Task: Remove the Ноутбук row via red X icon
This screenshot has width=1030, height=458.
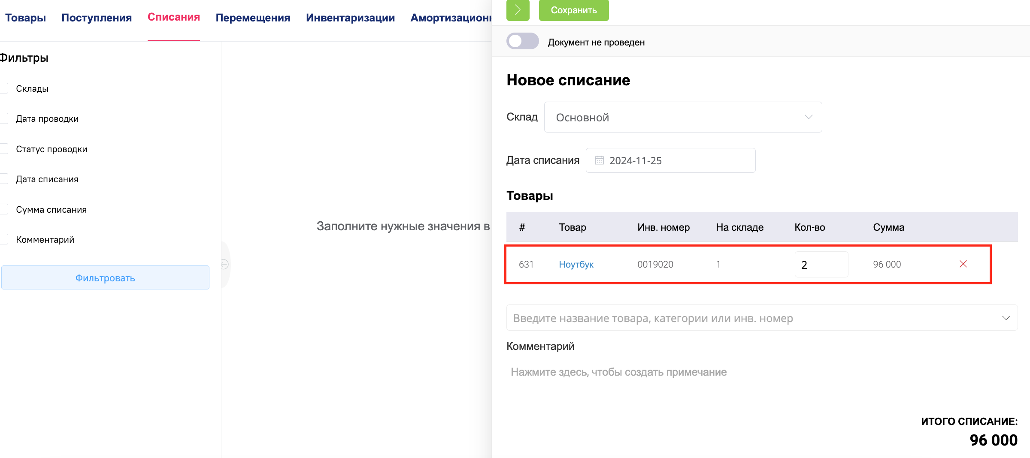Action: pos(963,264)
